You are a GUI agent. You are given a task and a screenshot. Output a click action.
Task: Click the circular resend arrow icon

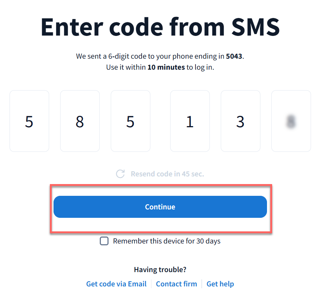coord(120,174)
